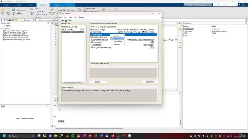Click the Sign In user icon
248x139 pixels.
pyautogui.click(x=239, y=5)
